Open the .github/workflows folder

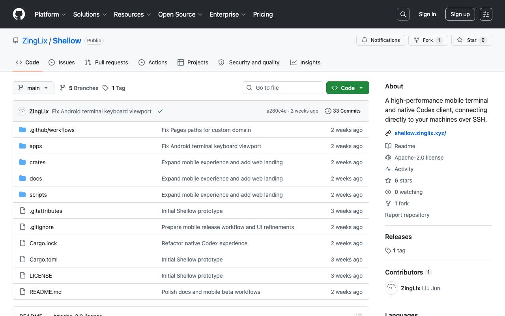point(52,130)
